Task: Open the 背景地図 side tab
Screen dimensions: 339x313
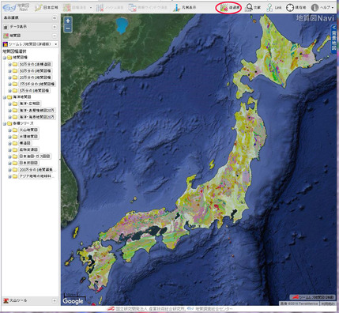Action: [333, 39]
